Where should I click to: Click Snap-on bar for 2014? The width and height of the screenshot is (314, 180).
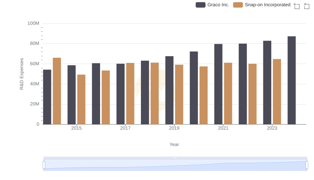coord(57,91)
